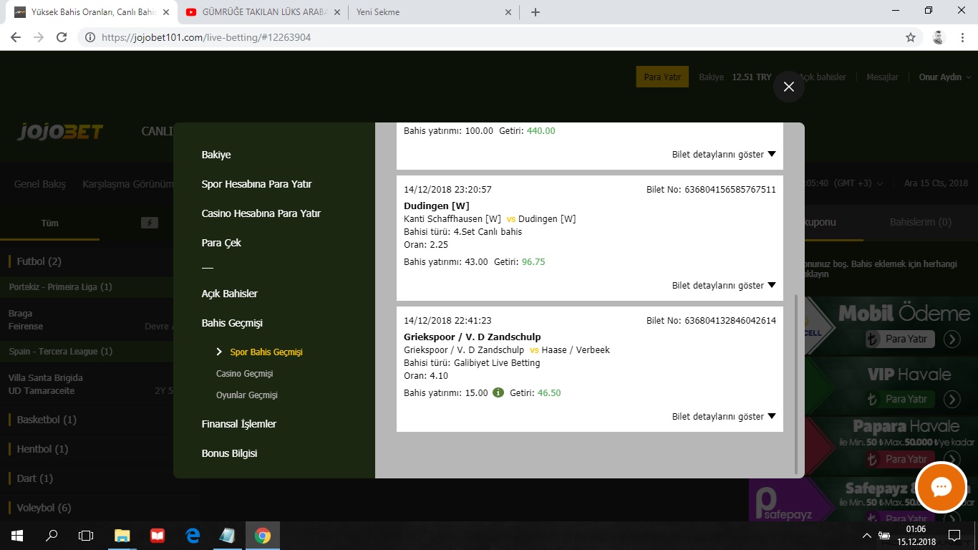The height and width of the screenshot is (550, 978).
Task: Click ticket number 636804156585767511
Action: tap(730, 190)
